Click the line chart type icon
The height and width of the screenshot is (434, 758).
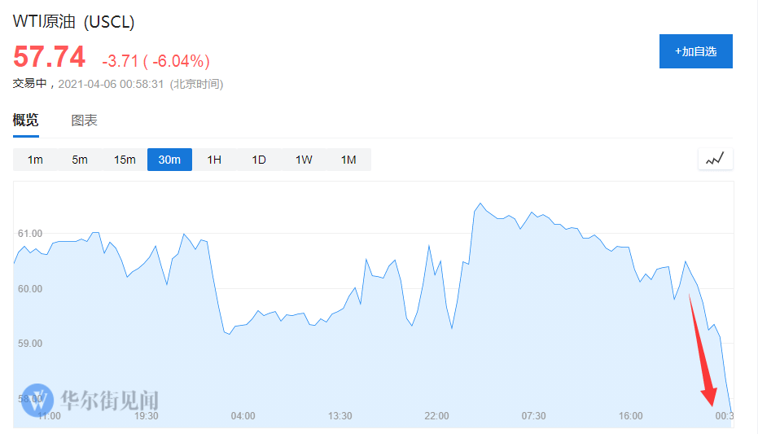click(x=715, y=159)
